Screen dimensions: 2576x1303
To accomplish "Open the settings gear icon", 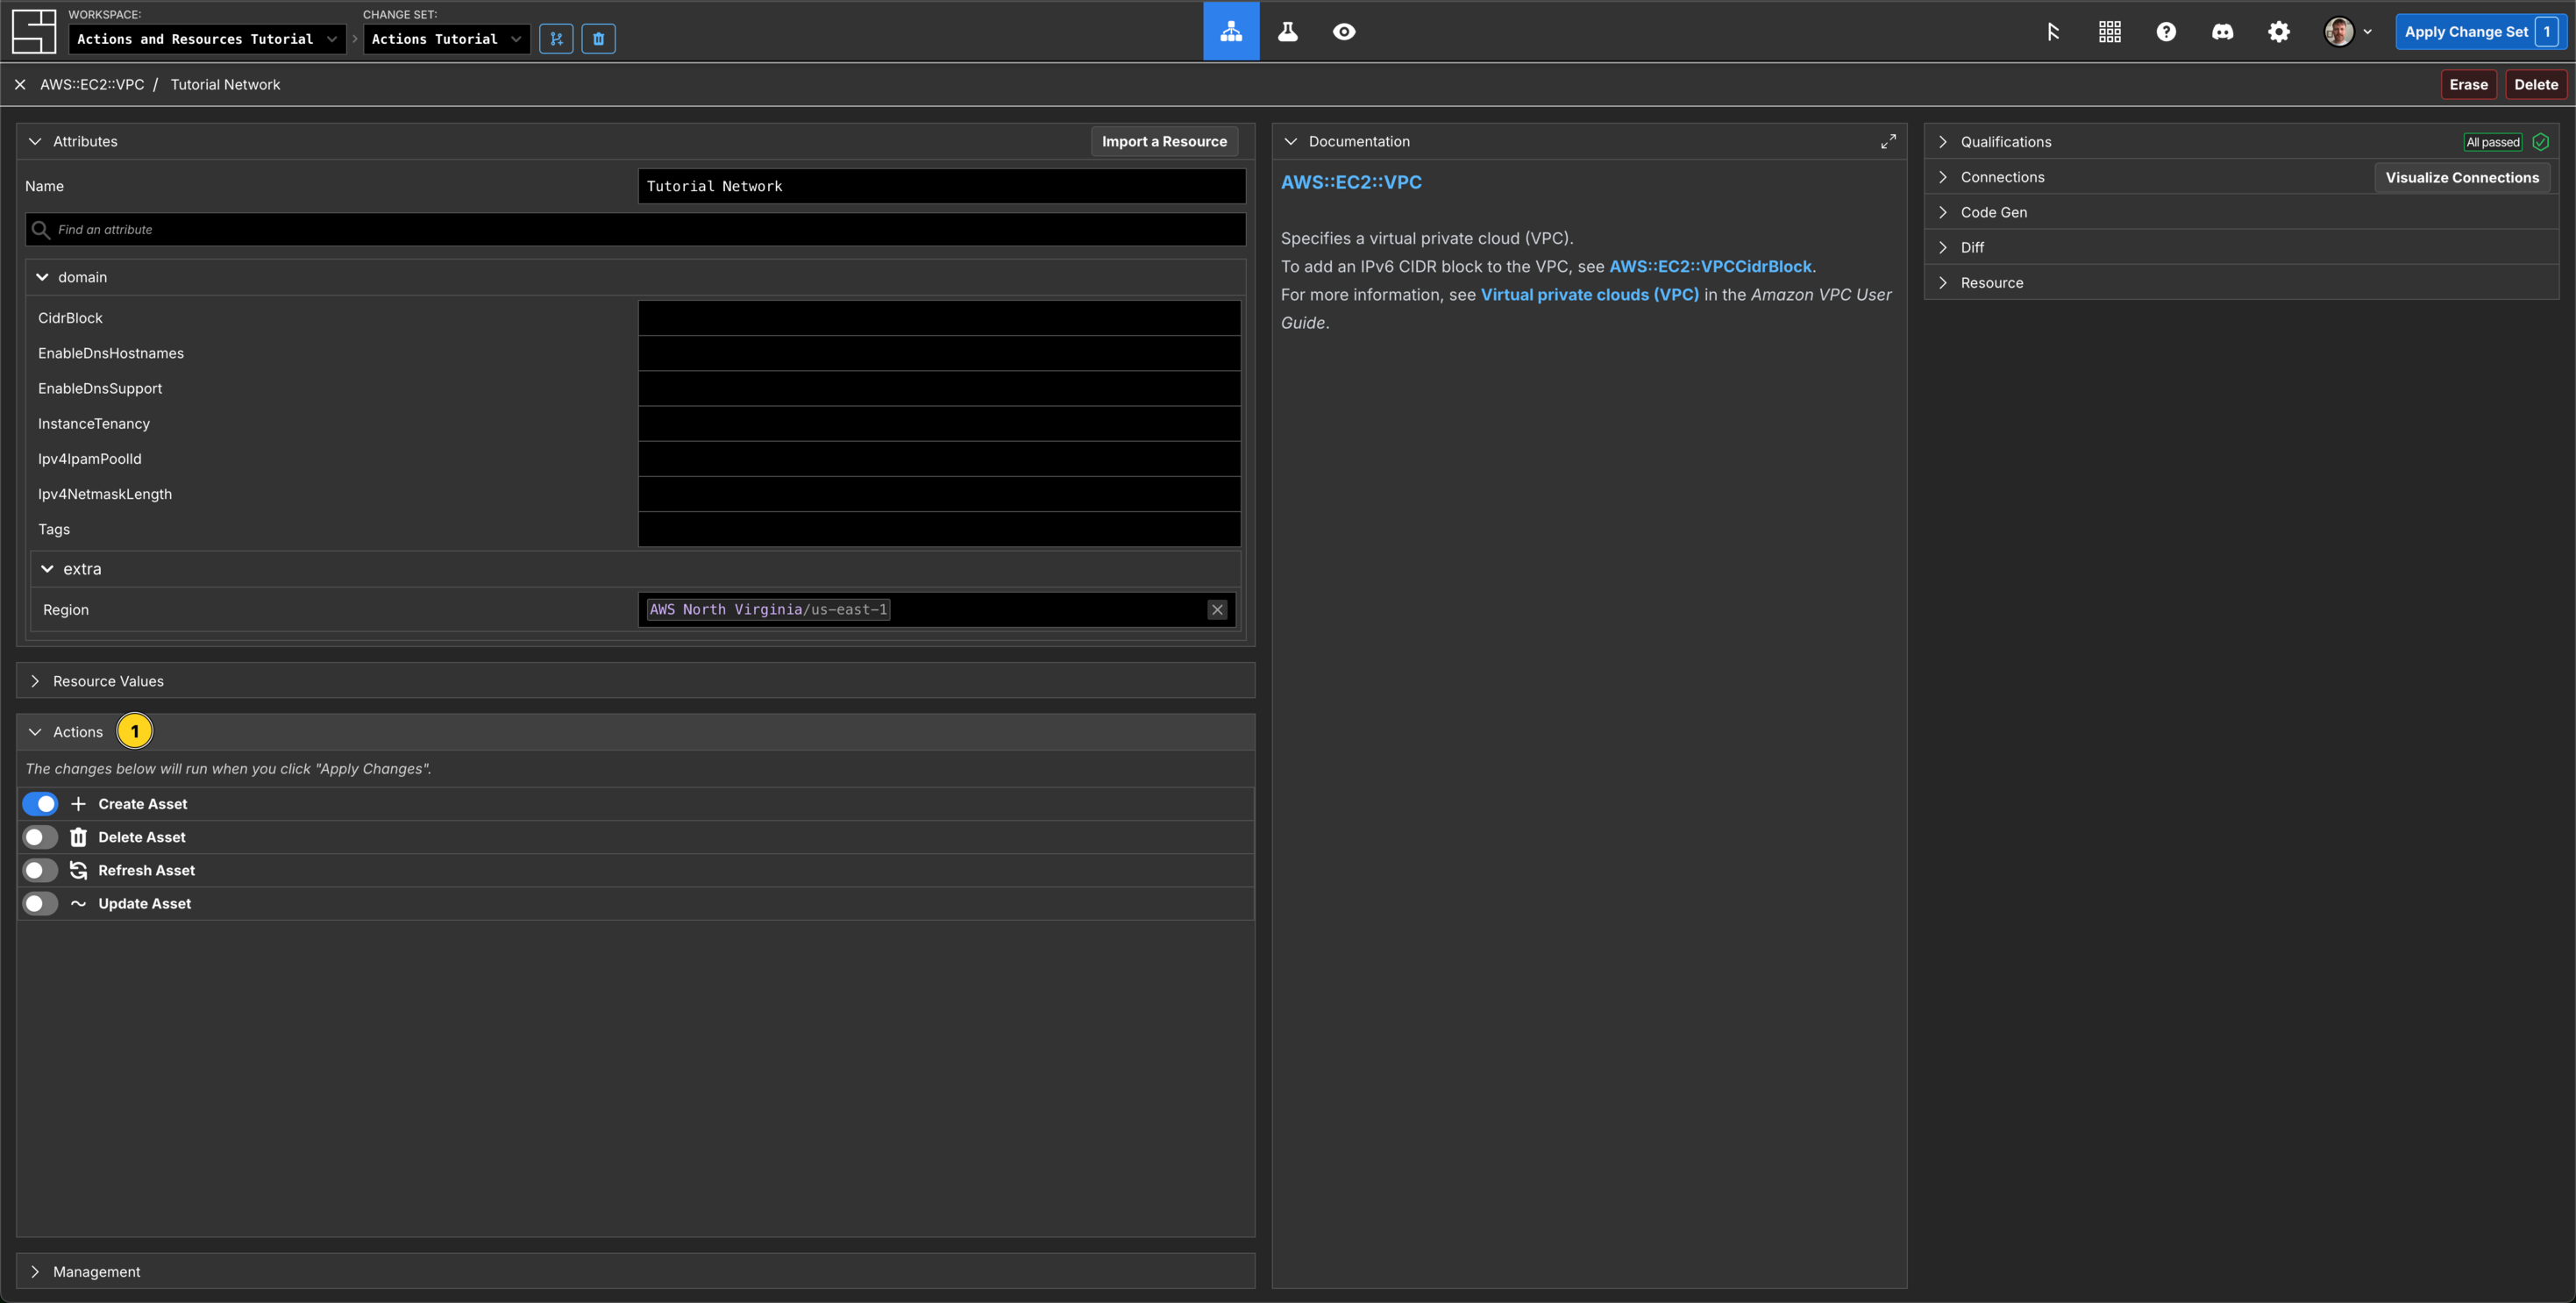I will tap(2279, 32).
